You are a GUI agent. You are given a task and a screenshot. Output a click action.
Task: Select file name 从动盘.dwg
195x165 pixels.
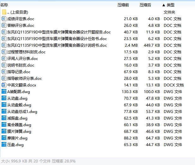(x=17, y=98)
